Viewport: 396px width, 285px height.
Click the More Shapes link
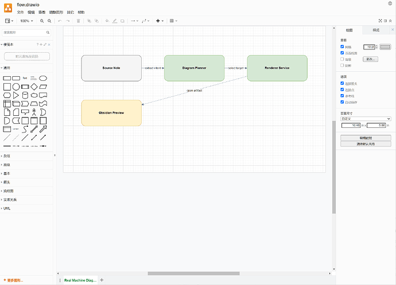(x=13, y=280)
